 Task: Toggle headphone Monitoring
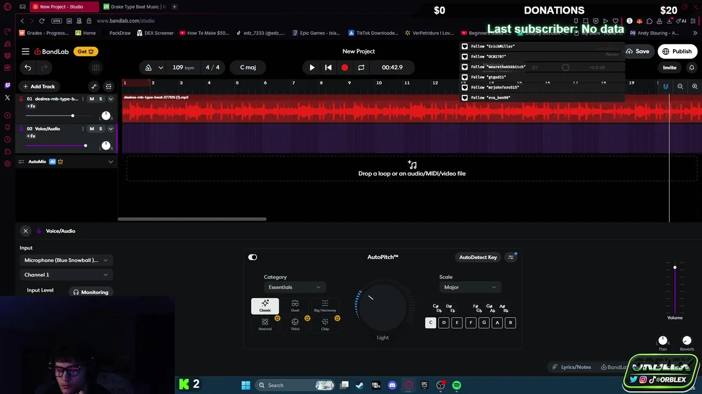(91, 292)
